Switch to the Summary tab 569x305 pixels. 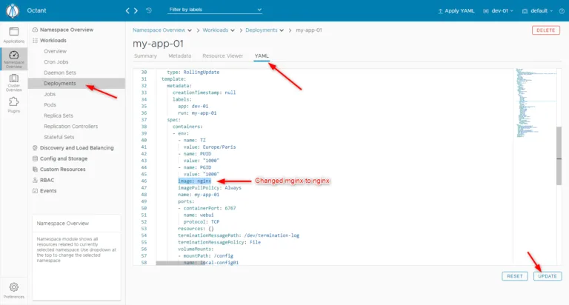point(145,56)
